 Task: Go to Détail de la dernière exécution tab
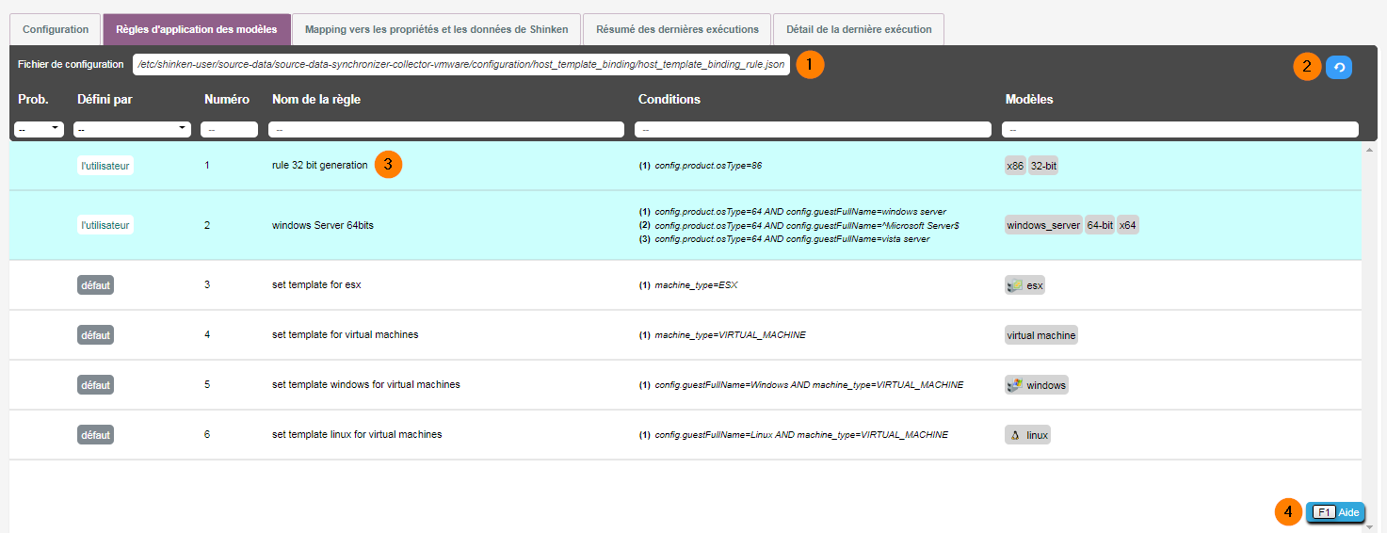point(858,29)
